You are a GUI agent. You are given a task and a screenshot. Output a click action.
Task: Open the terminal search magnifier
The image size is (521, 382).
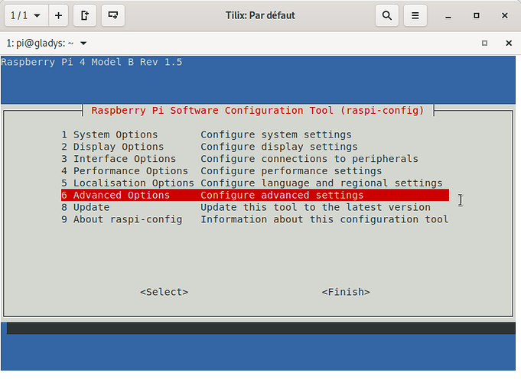[387, 15]
